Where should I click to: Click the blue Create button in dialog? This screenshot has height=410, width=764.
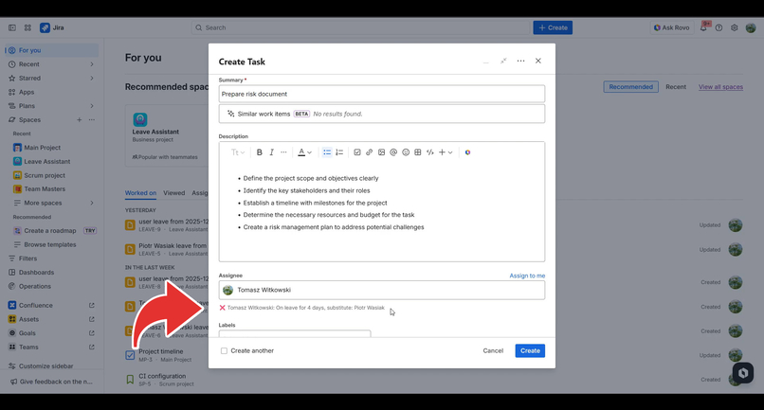[x=530, y=350]
